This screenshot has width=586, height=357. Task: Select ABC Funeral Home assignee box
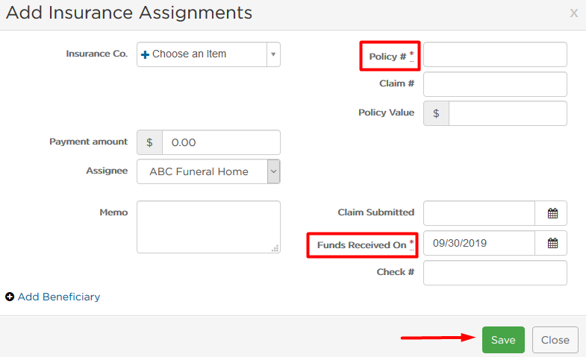[208, 171]
